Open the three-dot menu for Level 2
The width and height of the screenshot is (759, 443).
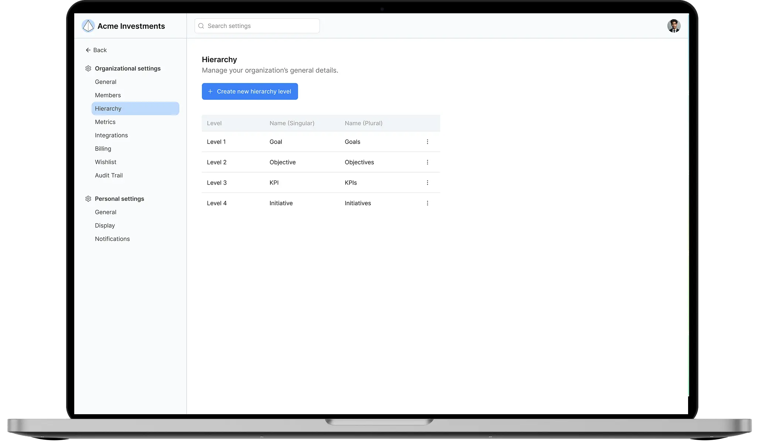coord(427,162)
